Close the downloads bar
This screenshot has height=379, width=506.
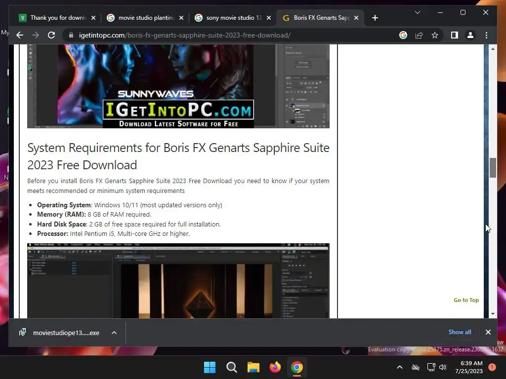pos(488,332)
